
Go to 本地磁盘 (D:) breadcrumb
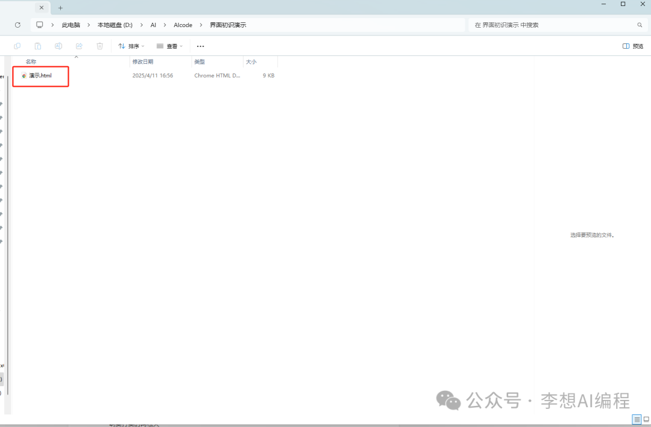click(x=115, y=25)
